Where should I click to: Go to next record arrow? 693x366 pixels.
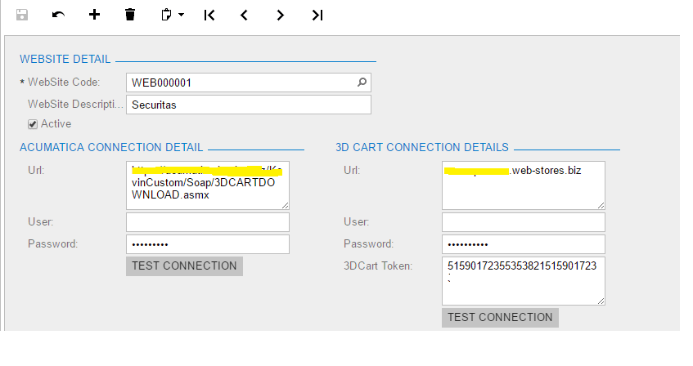[280, 15]
